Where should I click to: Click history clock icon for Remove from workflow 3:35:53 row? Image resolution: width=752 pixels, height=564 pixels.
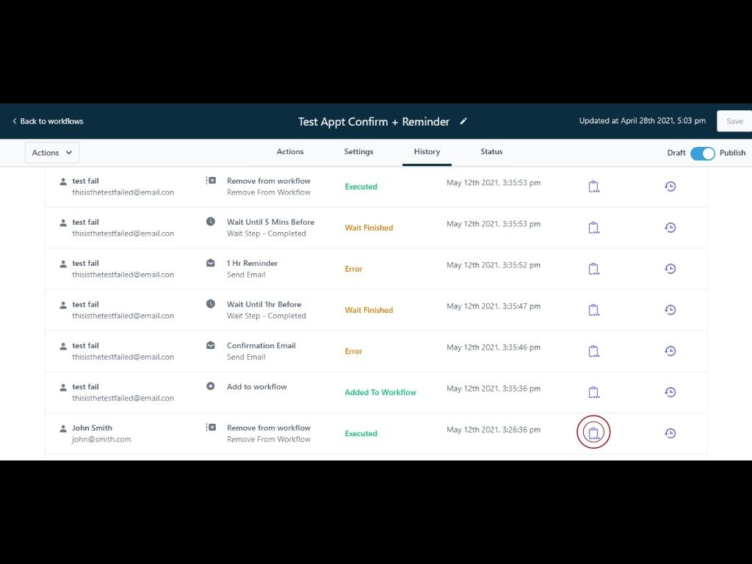click(670, 186)
